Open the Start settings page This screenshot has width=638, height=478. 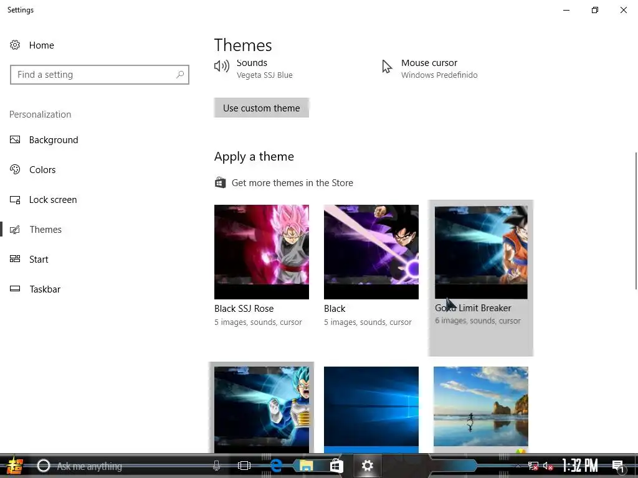39,260
